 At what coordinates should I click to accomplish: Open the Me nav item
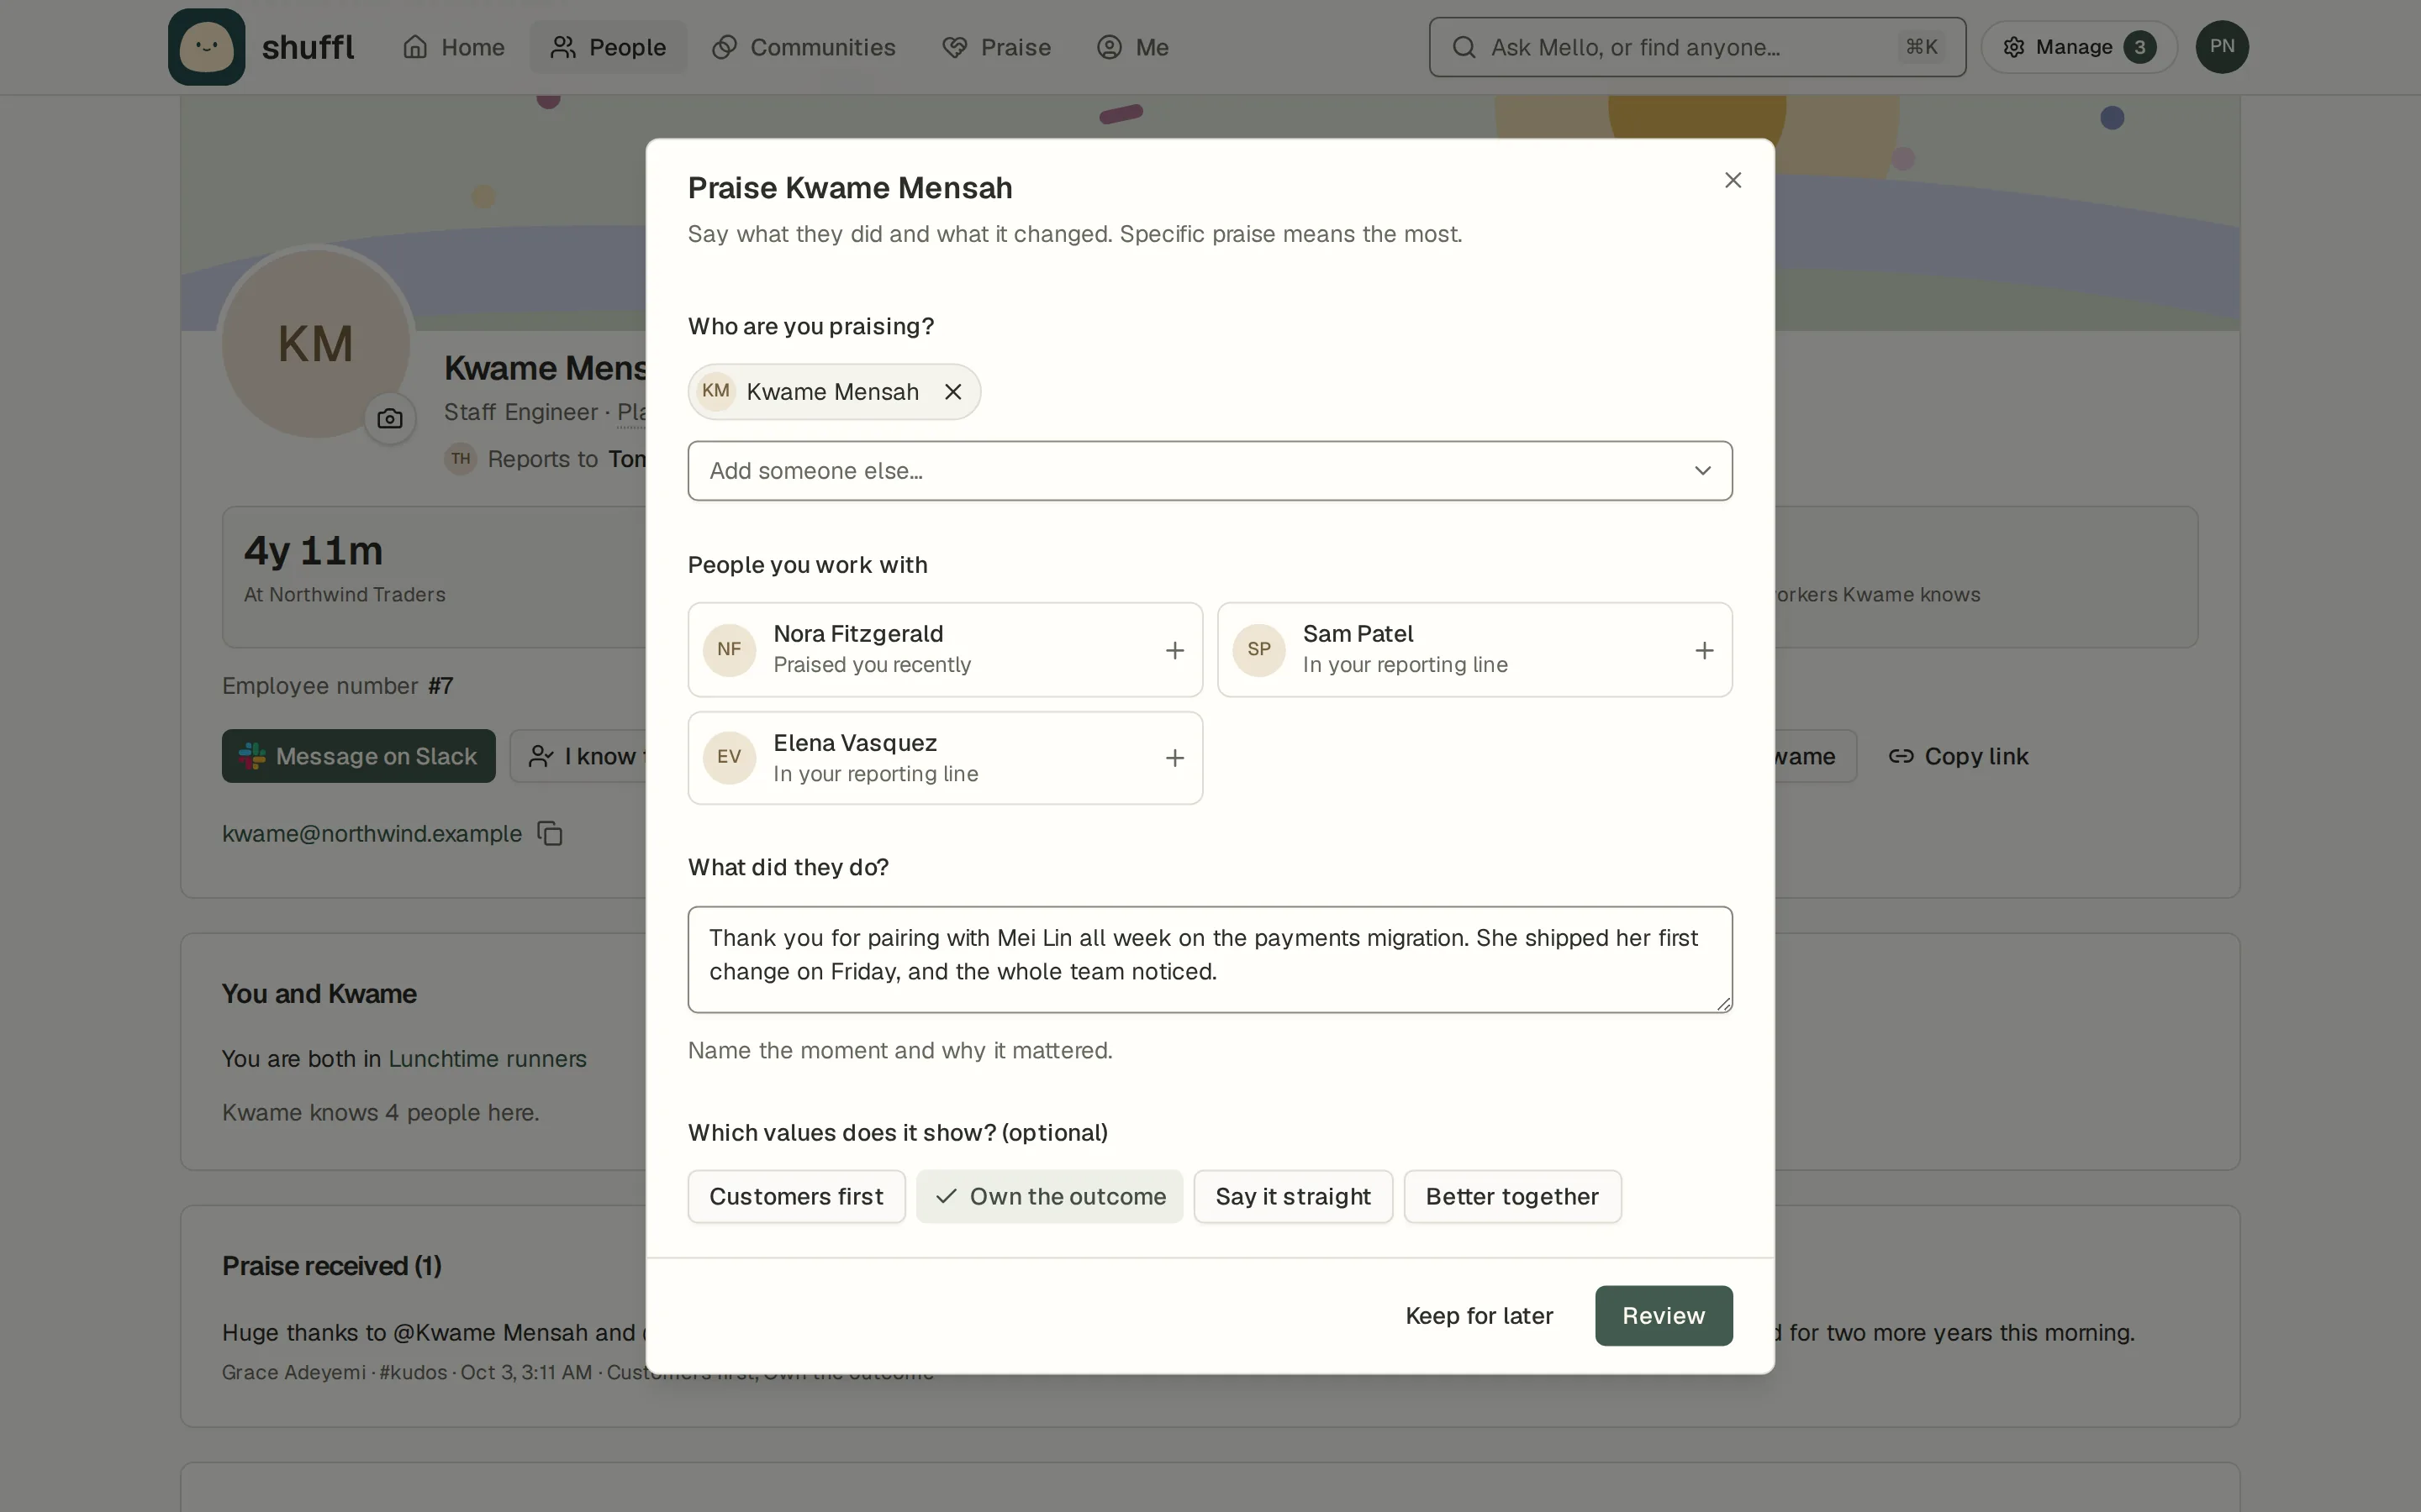point(1132,47)
